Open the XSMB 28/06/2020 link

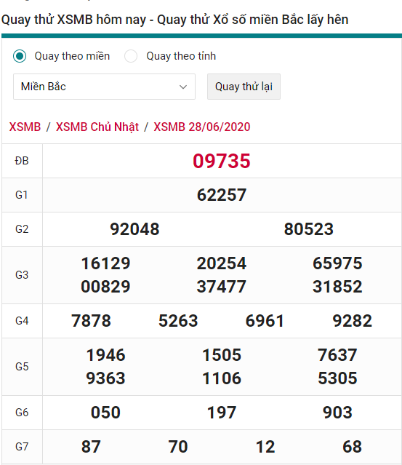tap(202, 127)
